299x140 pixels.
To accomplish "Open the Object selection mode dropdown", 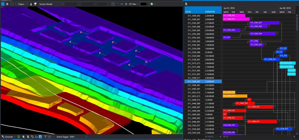I will (22, 4).
